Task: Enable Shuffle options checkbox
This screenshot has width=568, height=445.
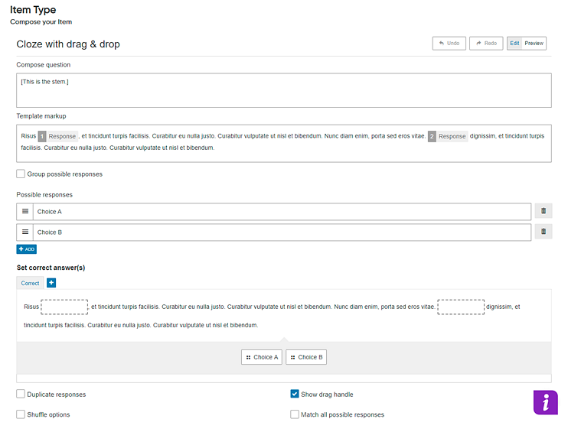Action: (21, 414)
